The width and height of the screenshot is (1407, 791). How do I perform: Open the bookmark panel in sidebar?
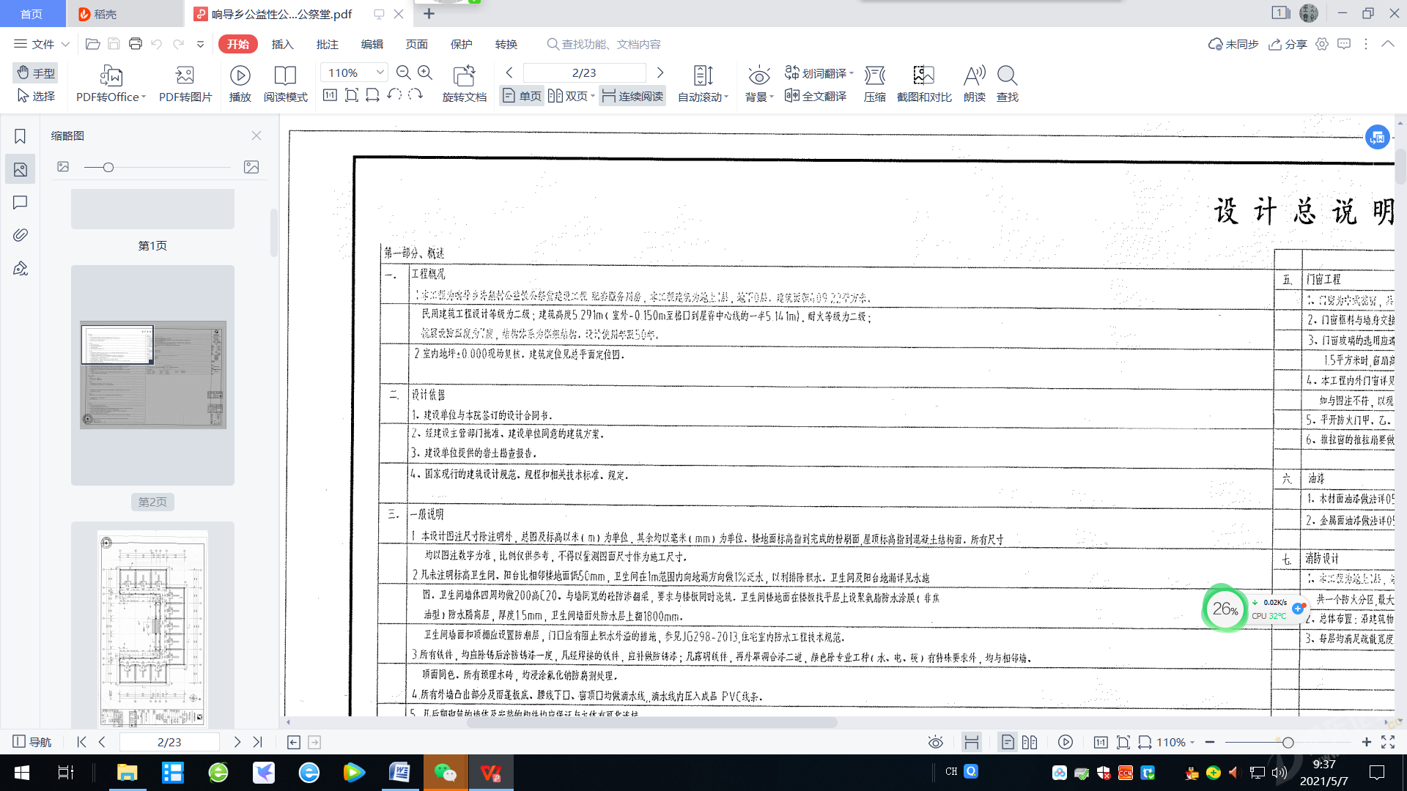point(20,136)
